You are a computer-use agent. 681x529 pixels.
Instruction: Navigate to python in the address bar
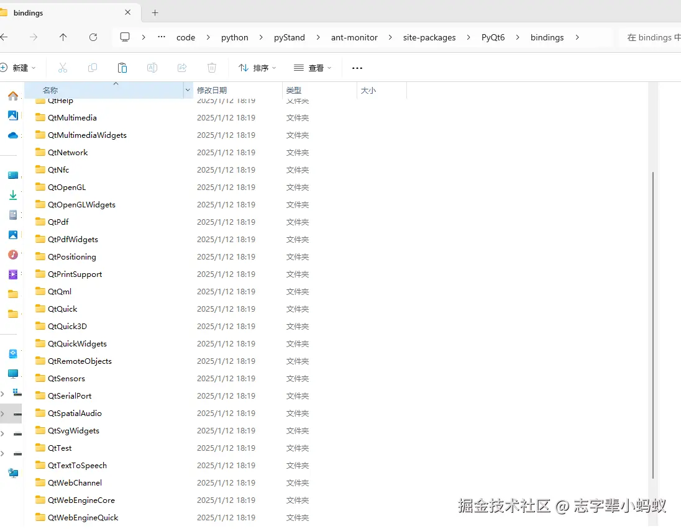tap(234, 38)
